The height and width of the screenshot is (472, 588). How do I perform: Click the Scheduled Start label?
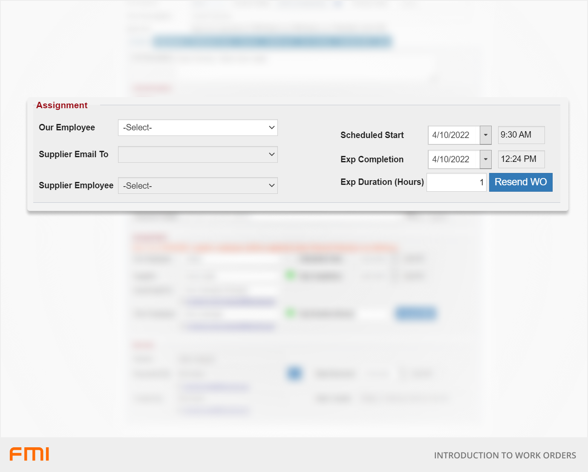pyautogui.click(x=372, y=135)
